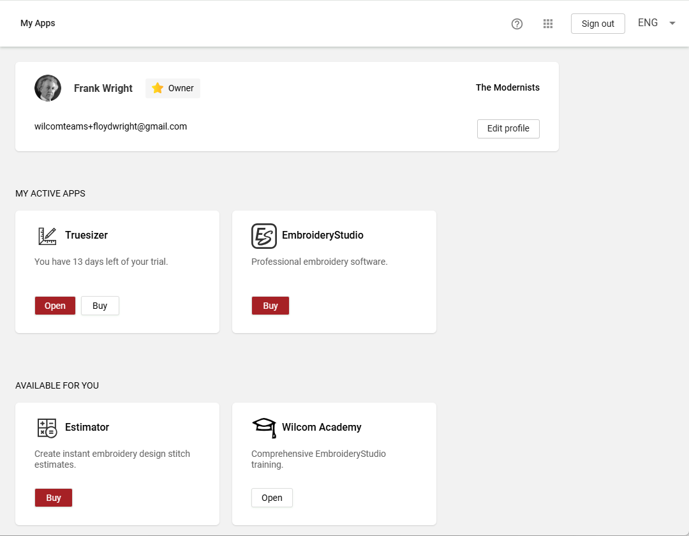Viewport: 689px width, 536px height.
Task: Click the Truesizer card title
Action: pos(87,235)
